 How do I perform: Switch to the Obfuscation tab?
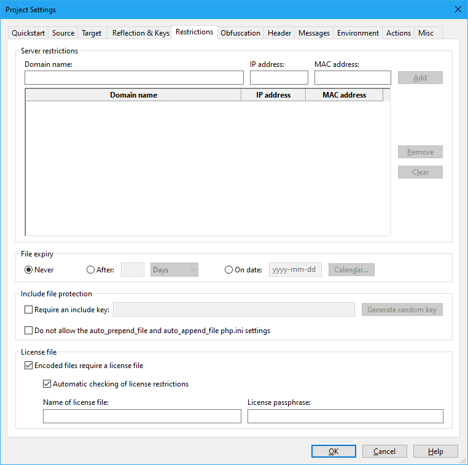pyautogui.click(x=240, y=33)
